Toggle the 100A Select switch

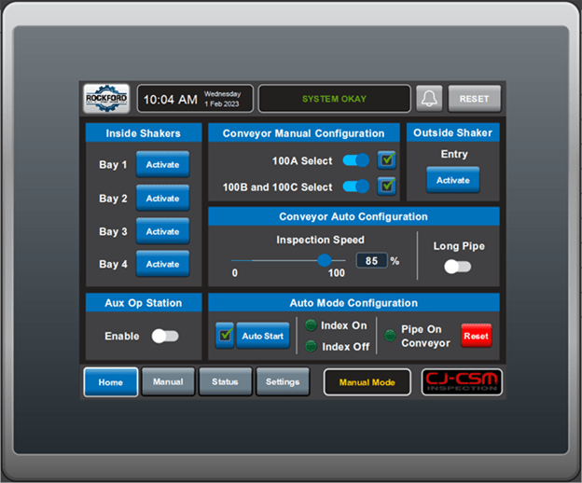tap(356, 160)
